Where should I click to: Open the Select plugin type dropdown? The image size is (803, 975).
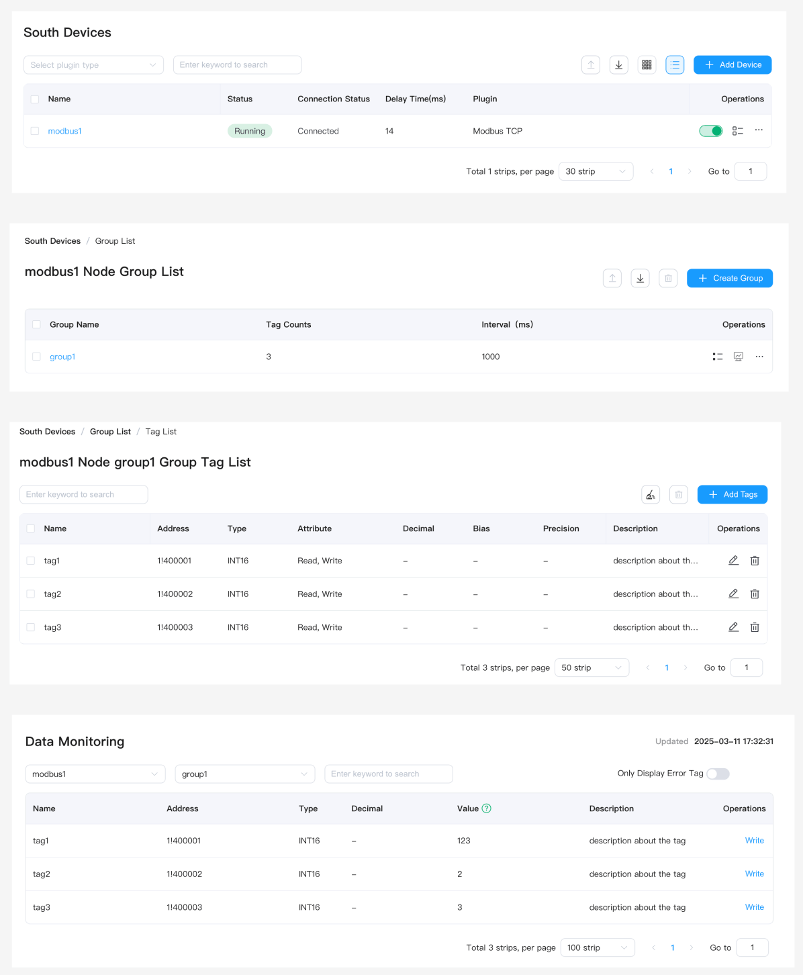point(93,65)
